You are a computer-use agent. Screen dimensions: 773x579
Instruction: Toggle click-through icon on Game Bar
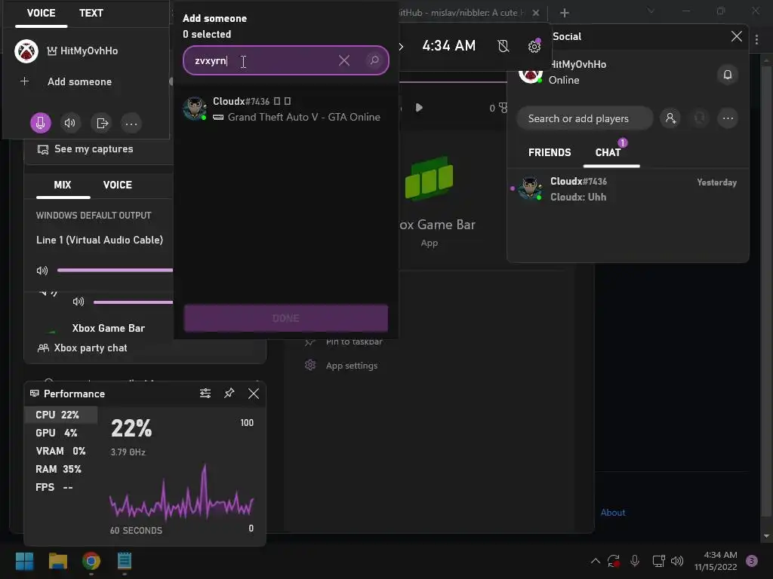point(503,46)
